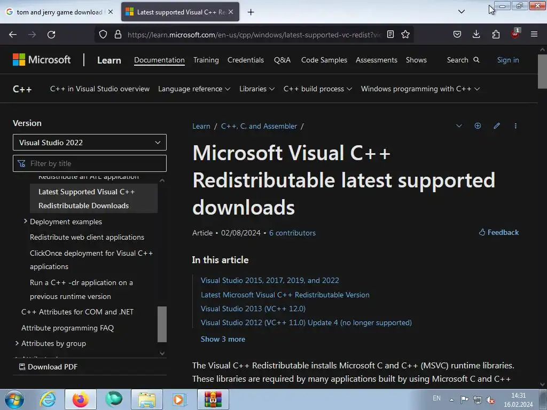Open Windows Start menu
Image resolution: width=547 pixels, height=410 pixels.
(x=14, y=399)
